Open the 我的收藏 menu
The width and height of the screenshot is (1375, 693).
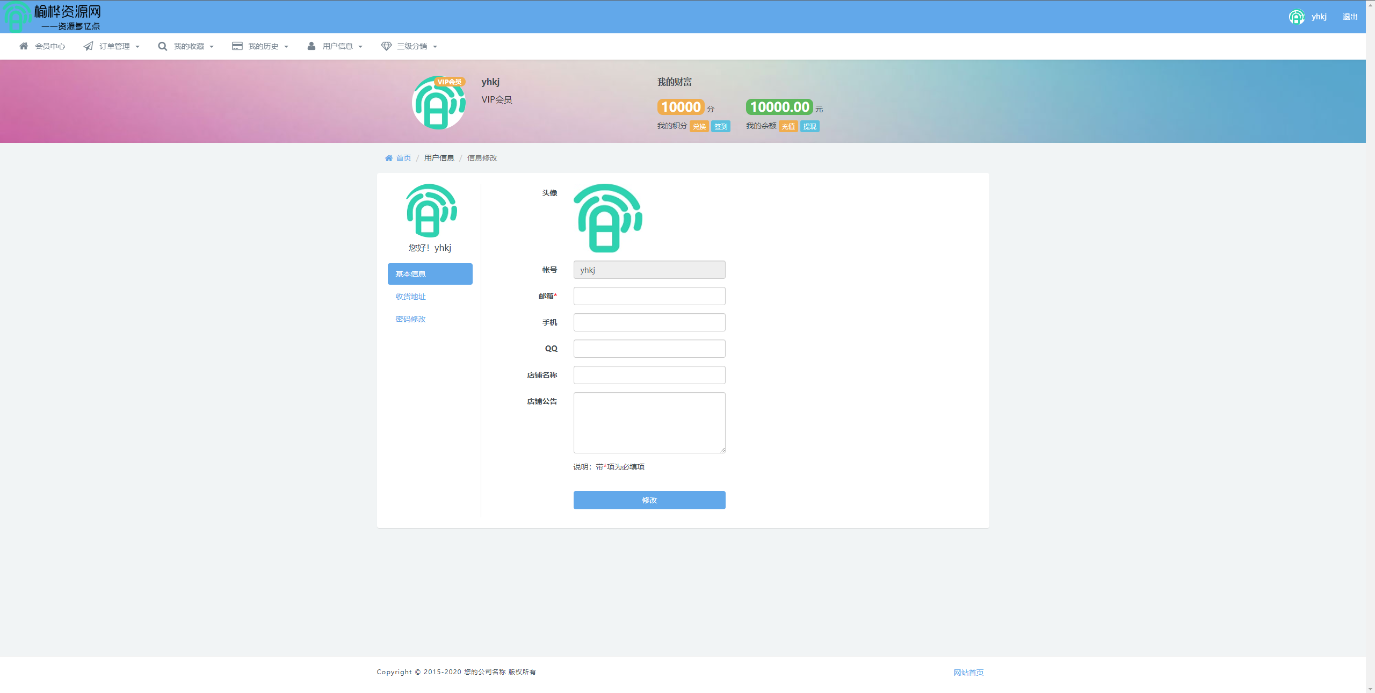(186, 46)
